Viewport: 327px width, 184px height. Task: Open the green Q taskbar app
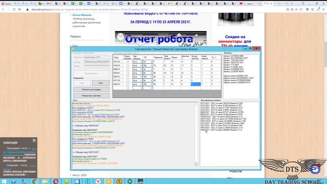click(130, 181)
